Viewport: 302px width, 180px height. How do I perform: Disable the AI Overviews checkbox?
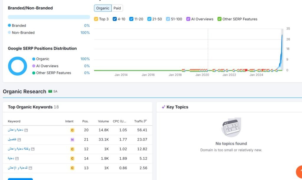click(188, 19)
